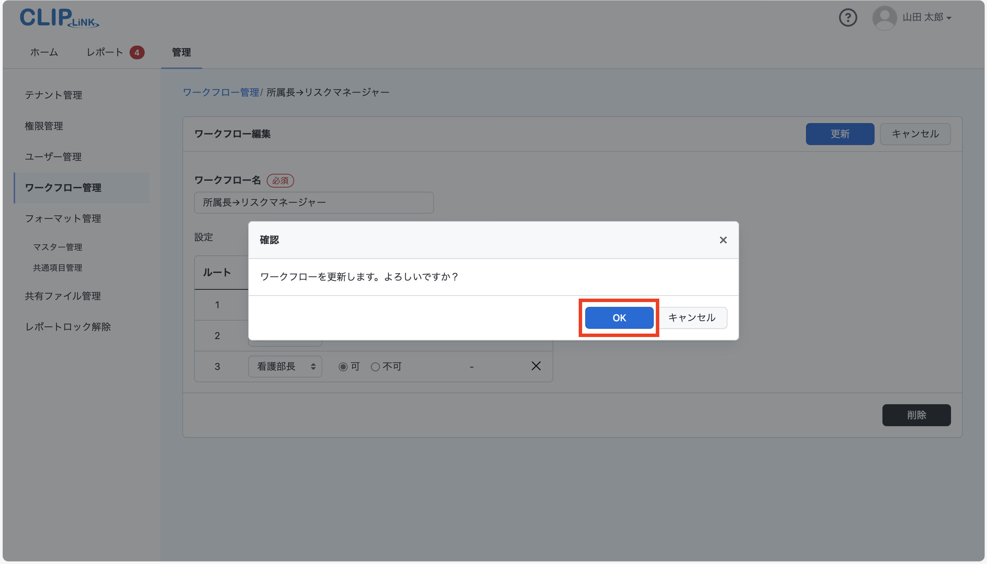Remove route row 3 with the X icon
987x564 pixels.
(x=536, y=366)
